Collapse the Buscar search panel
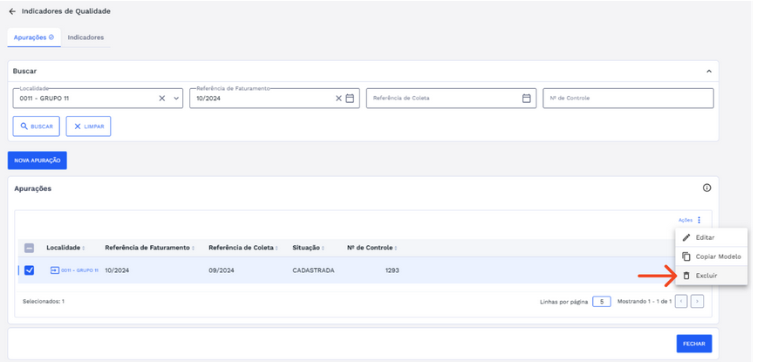757x362 pixels. [x=708, y=72]
